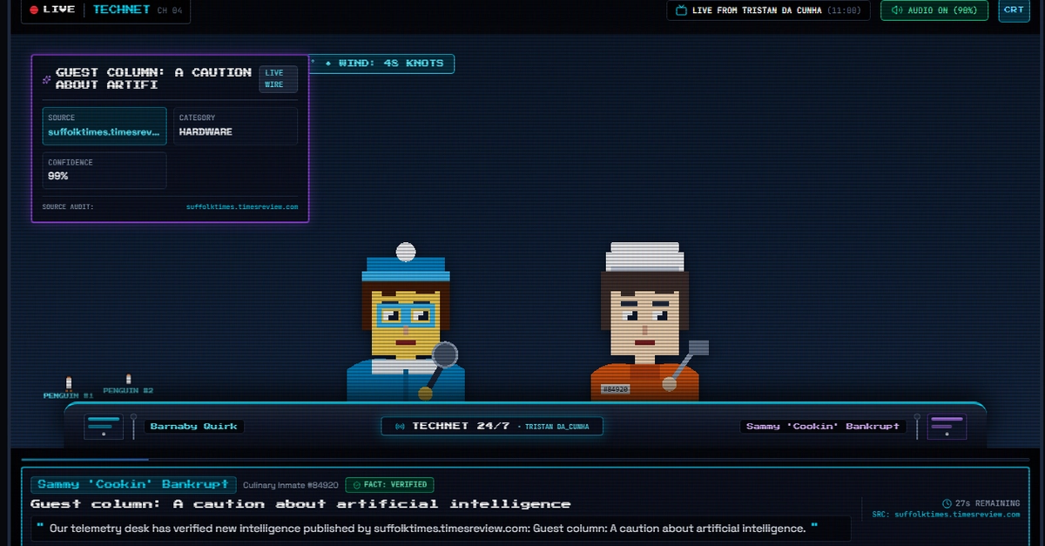Click the Barnaby Quirk nameplate
1045x546 pixels.
pyautogui.click(x=194, y=427)
